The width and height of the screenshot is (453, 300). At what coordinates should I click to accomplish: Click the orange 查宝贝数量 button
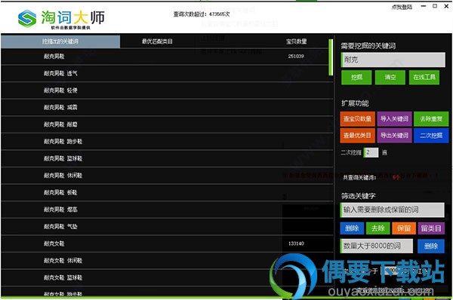tap(357, 119)
